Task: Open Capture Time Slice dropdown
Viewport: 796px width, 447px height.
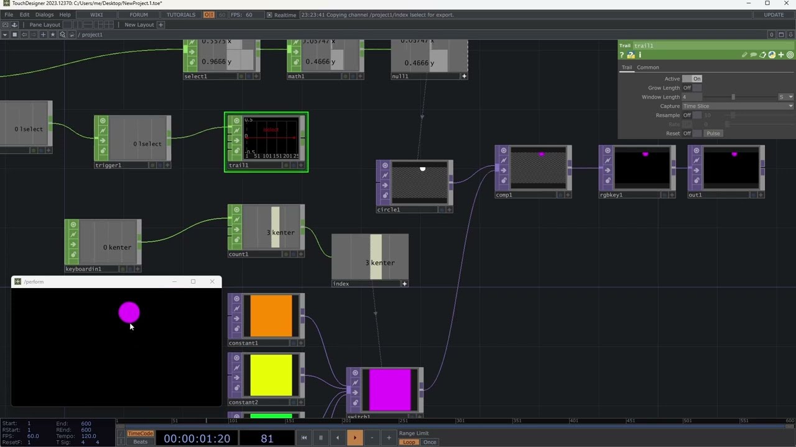Action: click(x=738, y=106)
